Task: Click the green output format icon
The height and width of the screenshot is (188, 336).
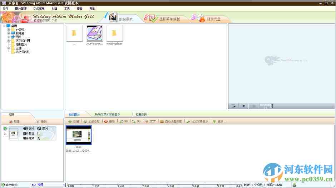Action: click(3, 185)
